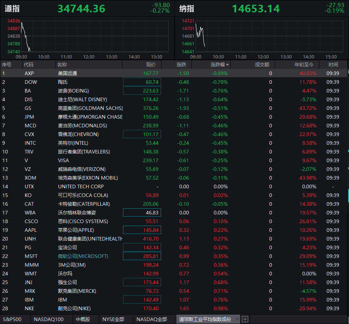Open the 道指 intraday chart
This screenshot has height=324, width=349.
[95, 36]
